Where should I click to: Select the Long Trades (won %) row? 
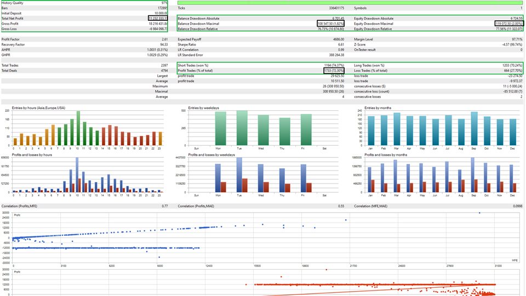pos(438,65)
